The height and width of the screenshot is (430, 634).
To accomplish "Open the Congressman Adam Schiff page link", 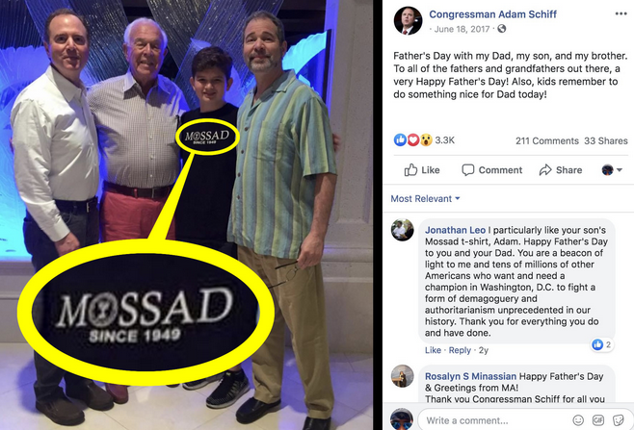I will pyautogui.click(x=492, y=14).
